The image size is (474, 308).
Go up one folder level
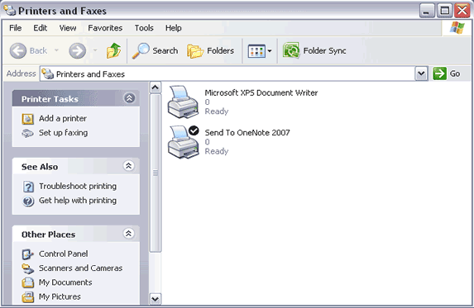point(113,50)
